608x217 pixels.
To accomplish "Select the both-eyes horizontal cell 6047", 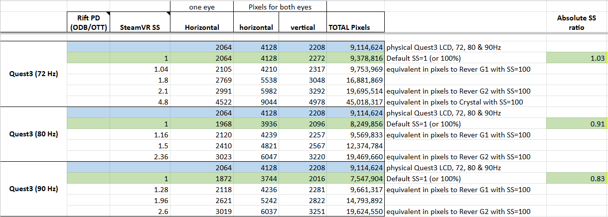I will (x=257, y=157).
